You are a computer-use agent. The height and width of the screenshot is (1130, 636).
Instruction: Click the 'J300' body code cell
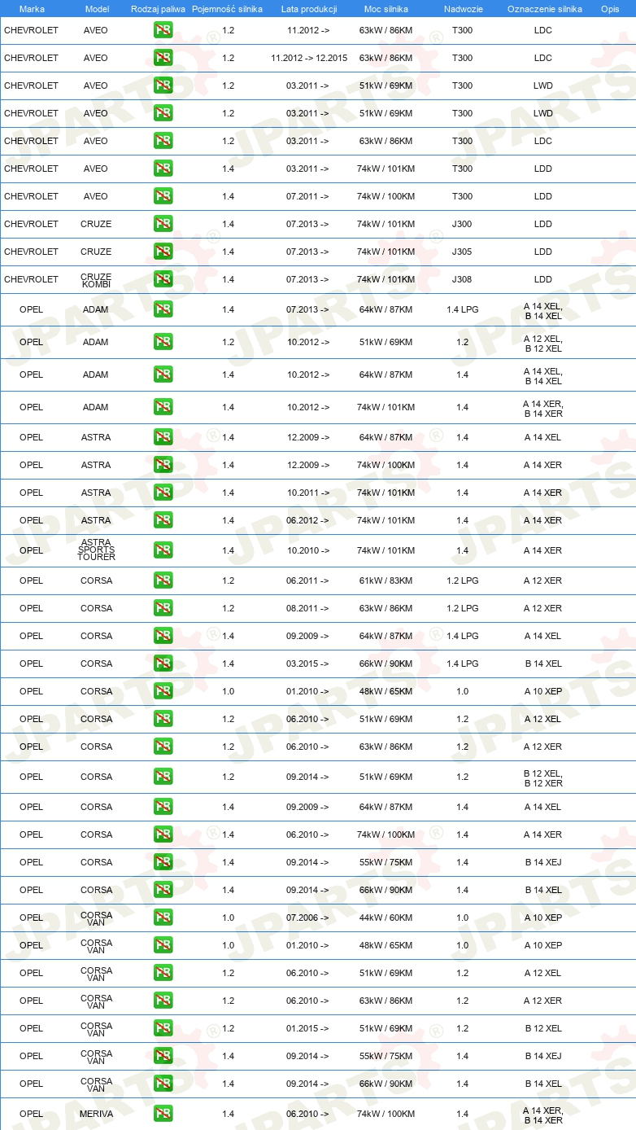click(462, 224)
